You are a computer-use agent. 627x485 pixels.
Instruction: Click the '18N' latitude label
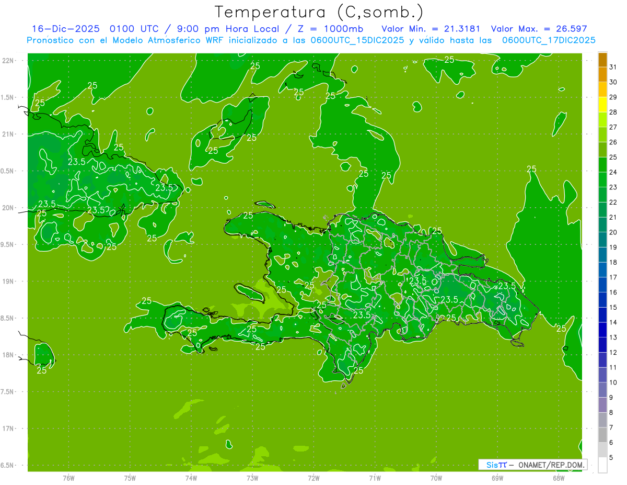tap(7, 355)
